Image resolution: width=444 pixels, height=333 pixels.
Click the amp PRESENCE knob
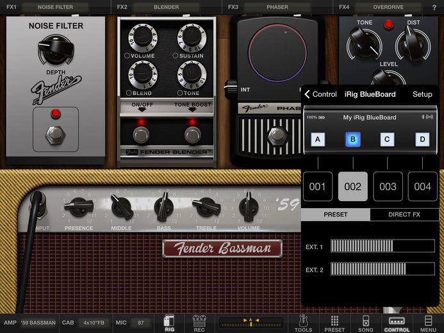(79, 207)
